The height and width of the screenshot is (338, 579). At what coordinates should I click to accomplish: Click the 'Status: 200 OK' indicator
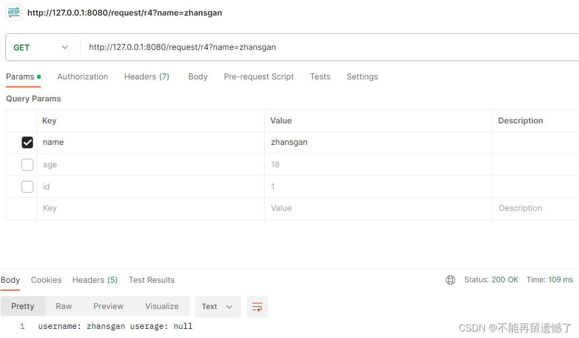[491, 280]
